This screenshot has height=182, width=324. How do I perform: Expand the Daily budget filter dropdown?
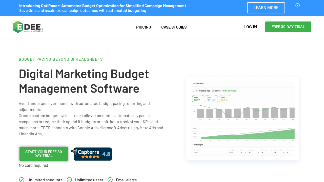point(254,152)
